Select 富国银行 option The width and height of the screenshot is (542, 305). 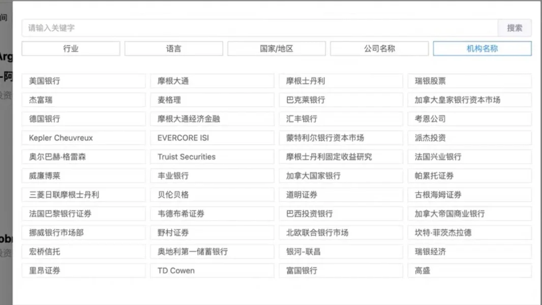point(341,271)
